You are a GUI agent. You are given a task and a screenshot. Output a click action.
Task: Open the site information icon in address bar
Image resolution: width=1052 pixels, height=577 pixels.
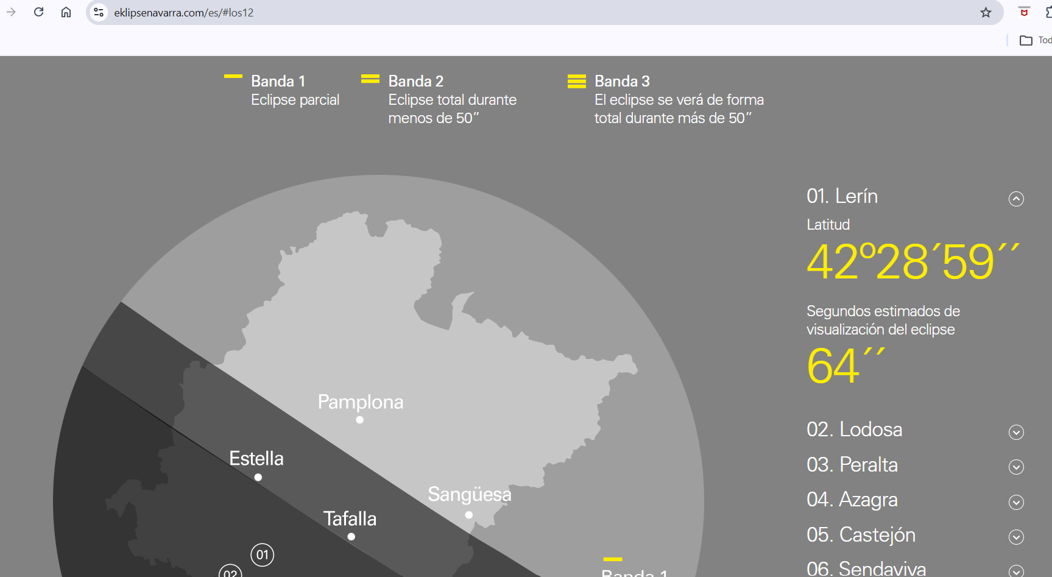coord(99,12)
